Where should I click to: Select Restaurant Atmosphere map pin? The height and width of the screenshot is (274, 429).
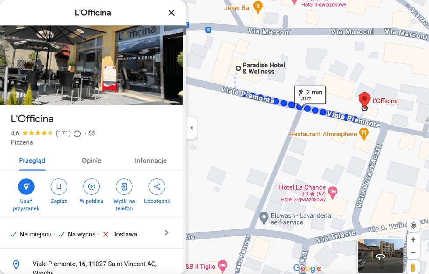[x=364, y=135]
